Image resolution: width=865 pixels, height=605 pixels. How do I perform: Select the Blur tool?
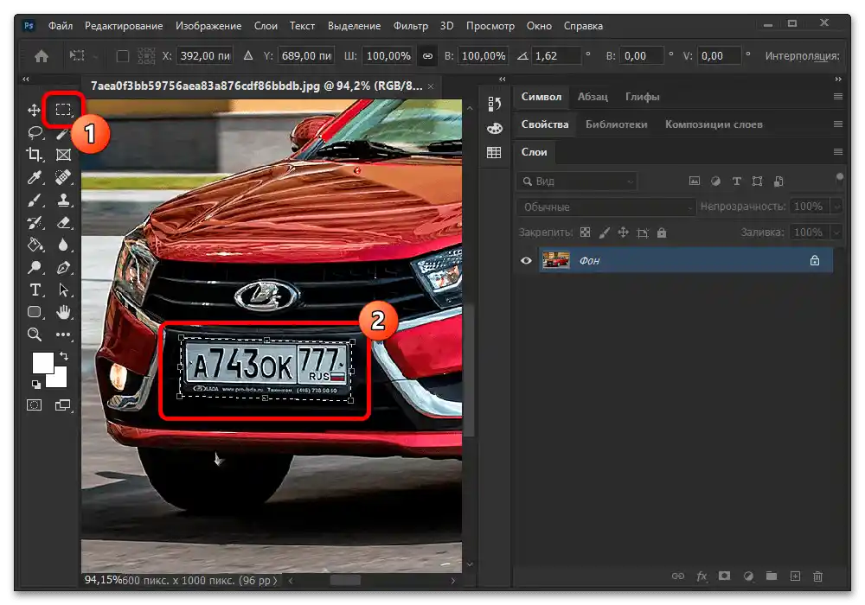coord(63,245)
